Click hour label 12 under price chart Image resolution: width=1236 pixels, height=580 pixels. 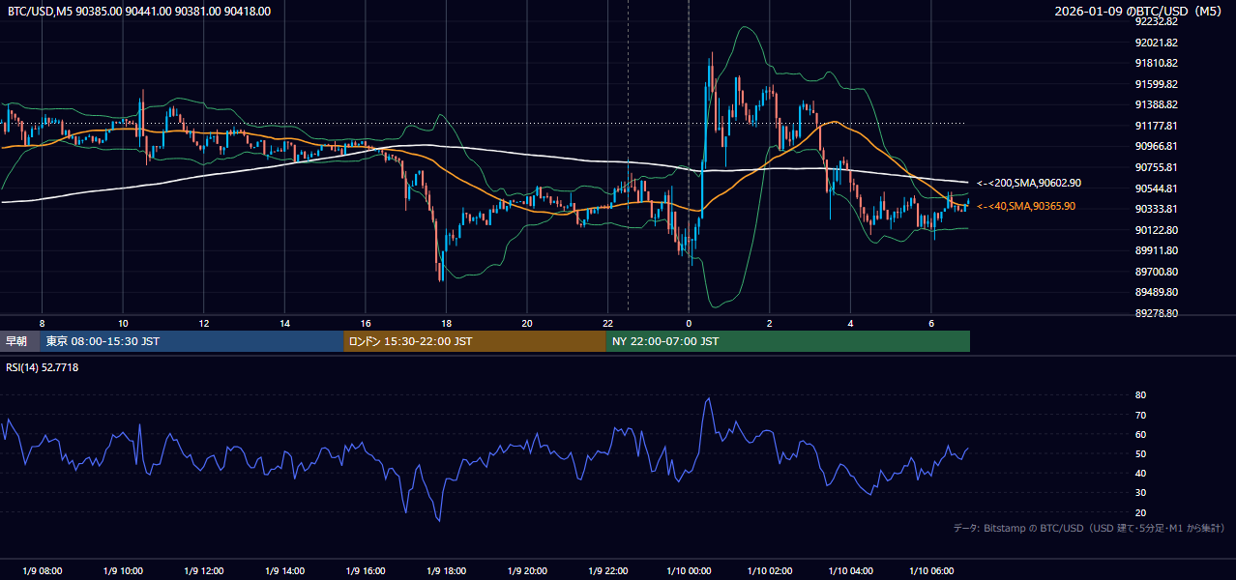204,323
